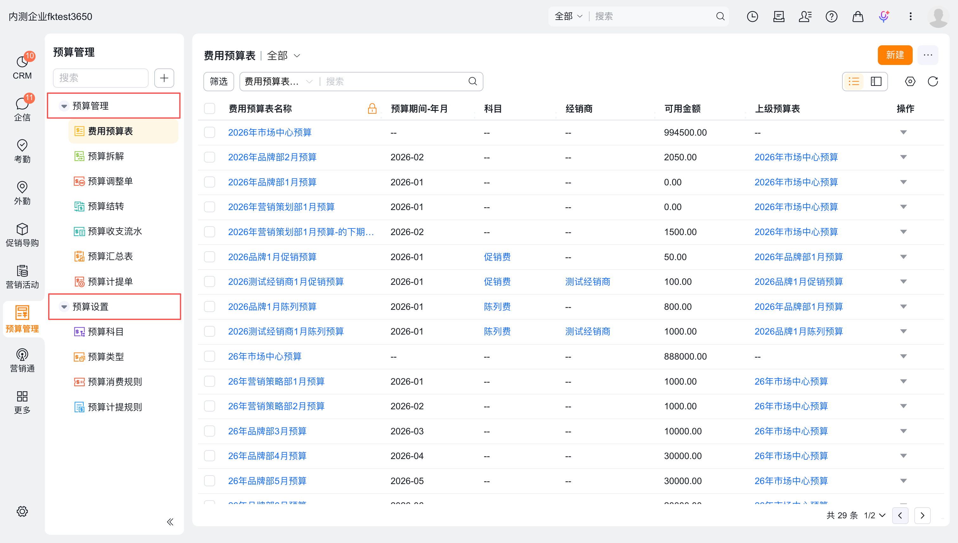Viewport: 958px width, 543px height.
Task: Collapse the 预算设置 tree group
Action: (x=64, y=307)
